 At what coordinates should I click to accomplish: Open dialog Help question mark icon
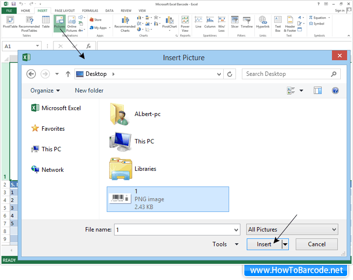[335, 91]
